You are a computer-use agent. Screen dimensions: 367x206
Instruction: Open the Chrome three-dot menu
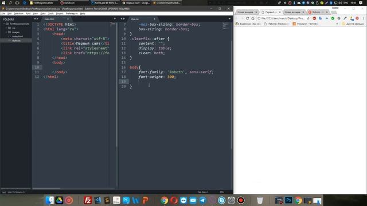[364, 18]
